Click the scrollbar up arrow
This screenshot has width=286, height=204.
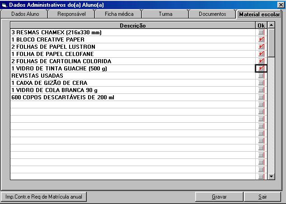point(272,26)
